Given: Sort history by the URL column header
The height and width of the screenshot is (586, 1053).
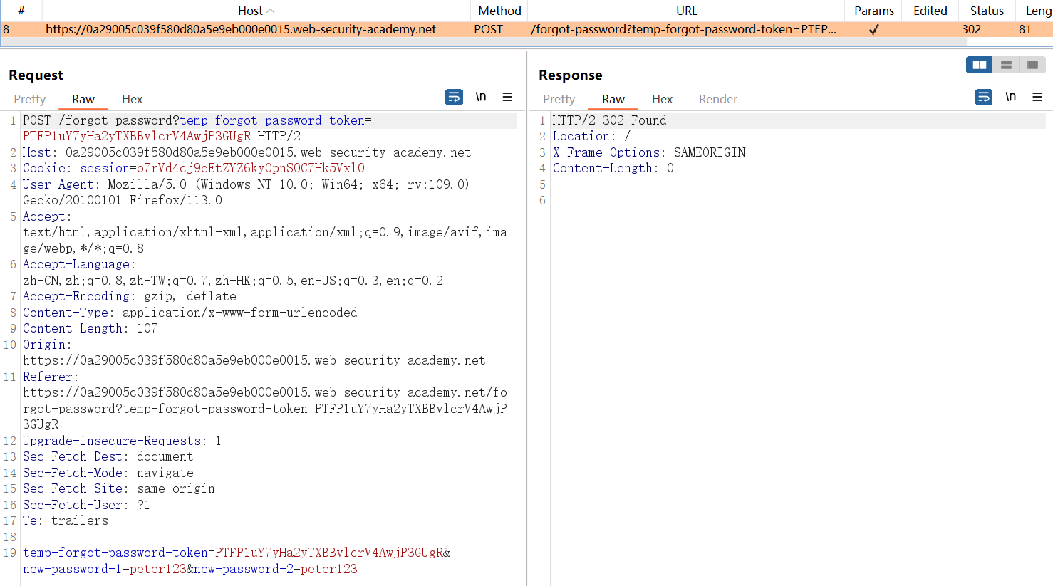Looking at the screenshot, I should click(x=686, y=11).
